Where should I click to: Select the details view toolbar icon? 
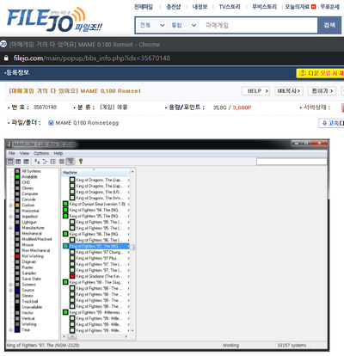click(x=61, y=162)
